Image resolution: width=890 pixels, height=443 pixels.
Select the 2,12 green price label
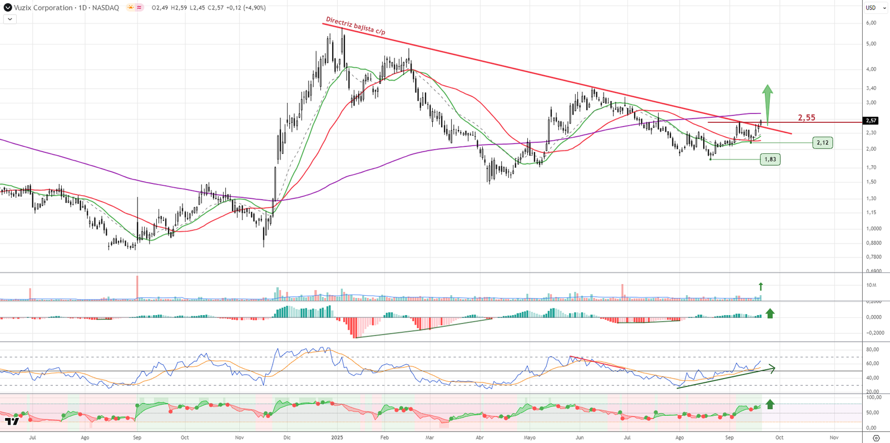point(822,143)
